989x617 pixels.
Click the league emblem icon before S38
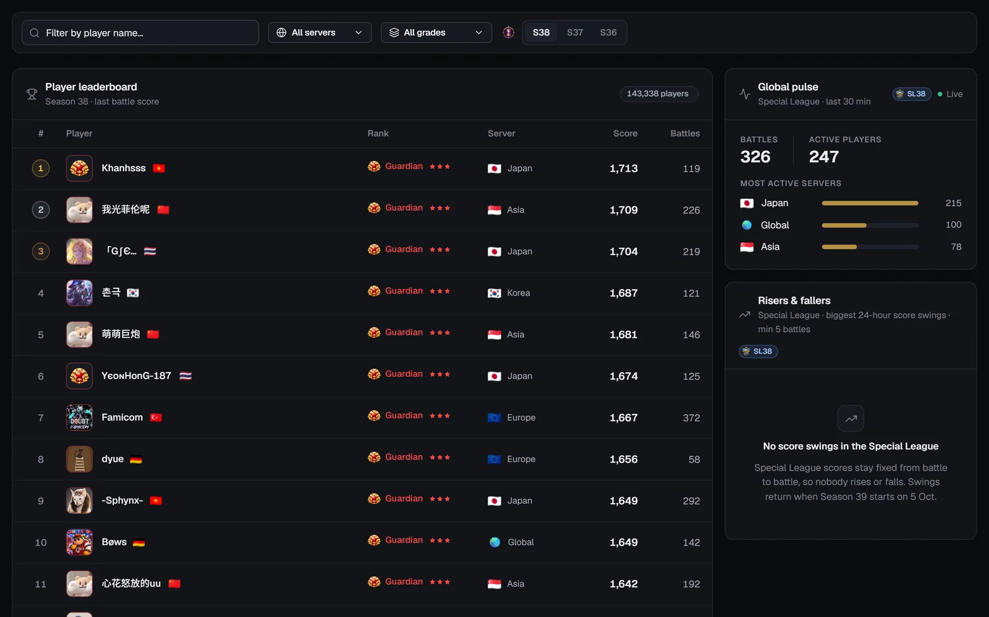(x=508, y=33)
